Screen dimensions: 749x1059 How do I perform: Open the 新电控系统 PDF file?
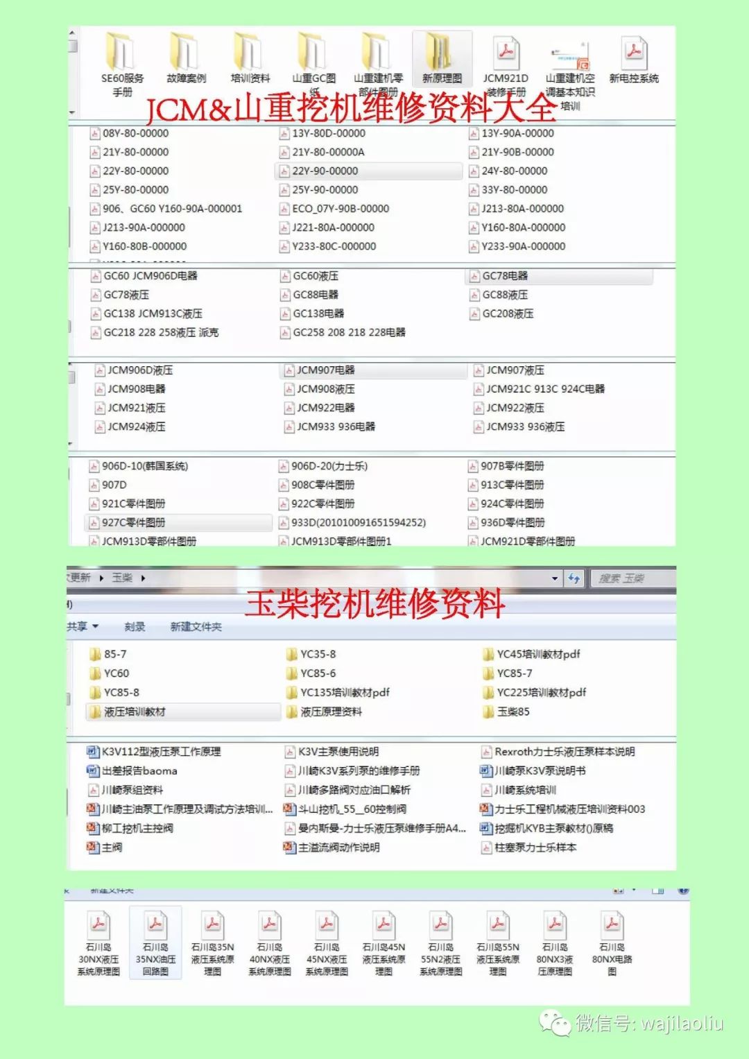tap(633, 52)
